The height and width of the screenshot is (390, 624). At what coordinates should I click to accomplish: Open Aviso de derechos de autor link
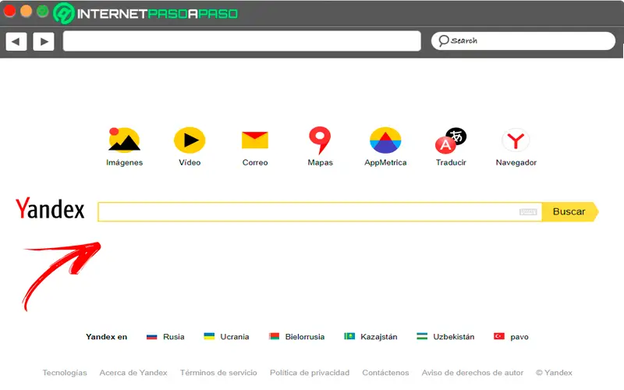pos(473,373)
